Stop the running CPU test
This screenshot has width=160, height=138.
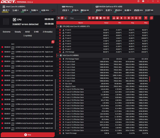[28, 135]
